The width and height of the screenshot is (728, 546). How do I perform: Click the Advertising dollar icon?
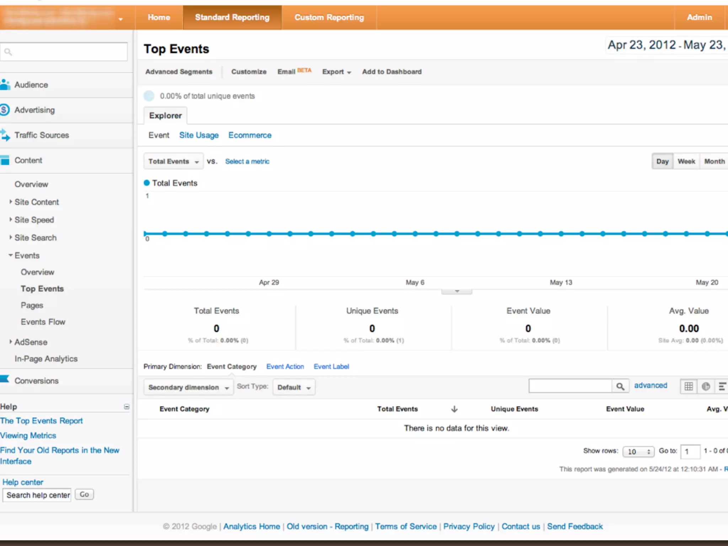coord(4,110)
